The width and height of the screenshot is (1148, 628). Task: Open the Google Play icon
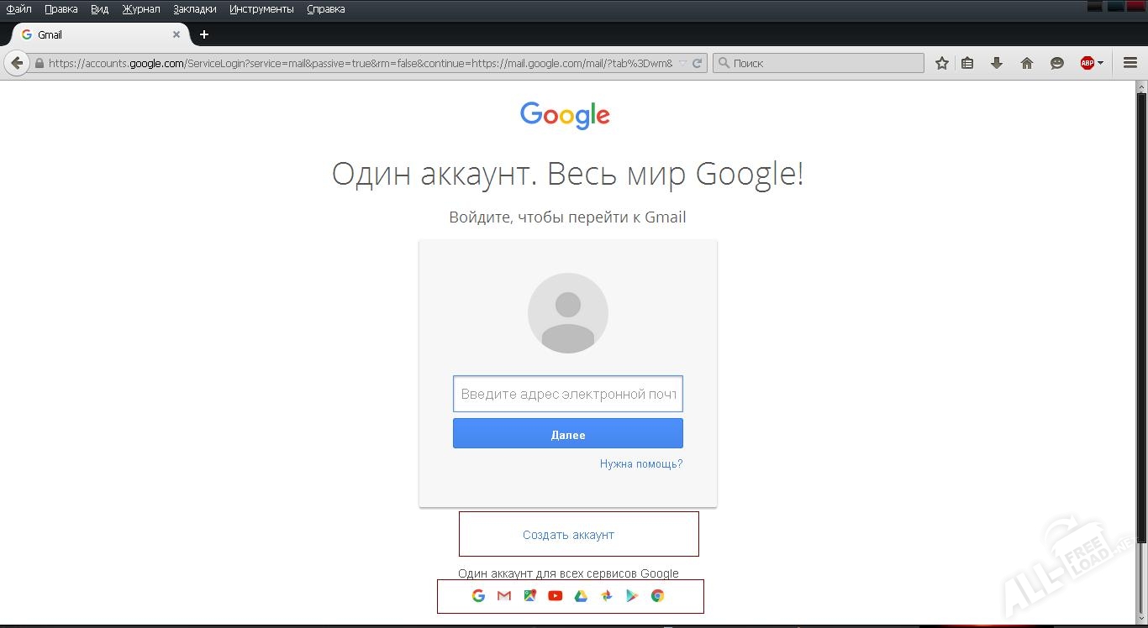click(x=631, y=595)
